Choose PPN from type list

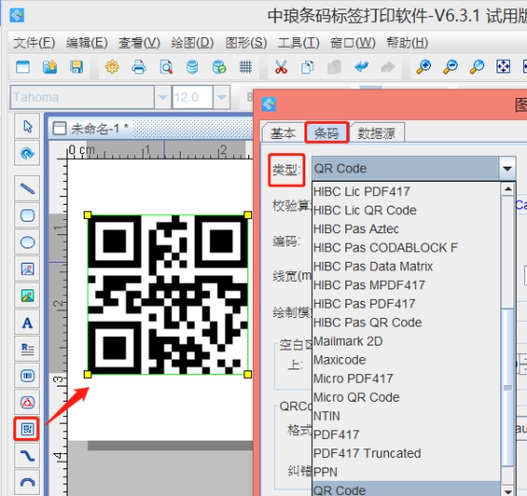point(406,472)
